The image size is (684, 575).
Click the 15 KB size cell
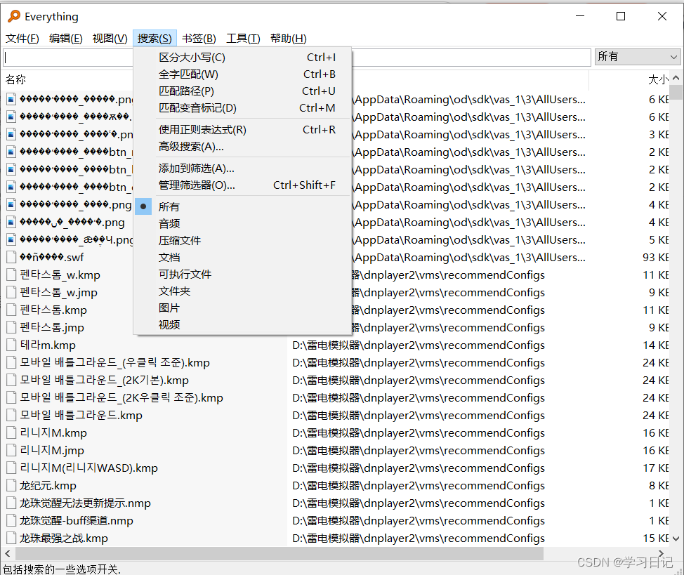click(655, 538)
